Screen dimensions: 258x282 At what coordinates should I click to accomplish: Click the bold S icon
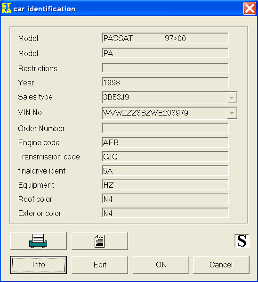click(242, 241)
